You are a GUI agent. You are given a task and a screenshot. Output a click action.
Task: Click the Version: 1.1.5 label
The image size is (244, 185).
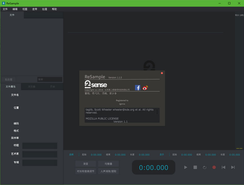115,78
